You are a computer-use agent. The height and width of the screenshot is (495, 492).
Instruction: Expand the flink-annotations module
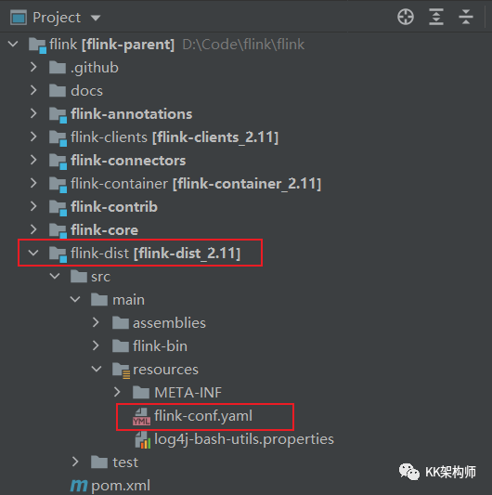pos(33,113)
